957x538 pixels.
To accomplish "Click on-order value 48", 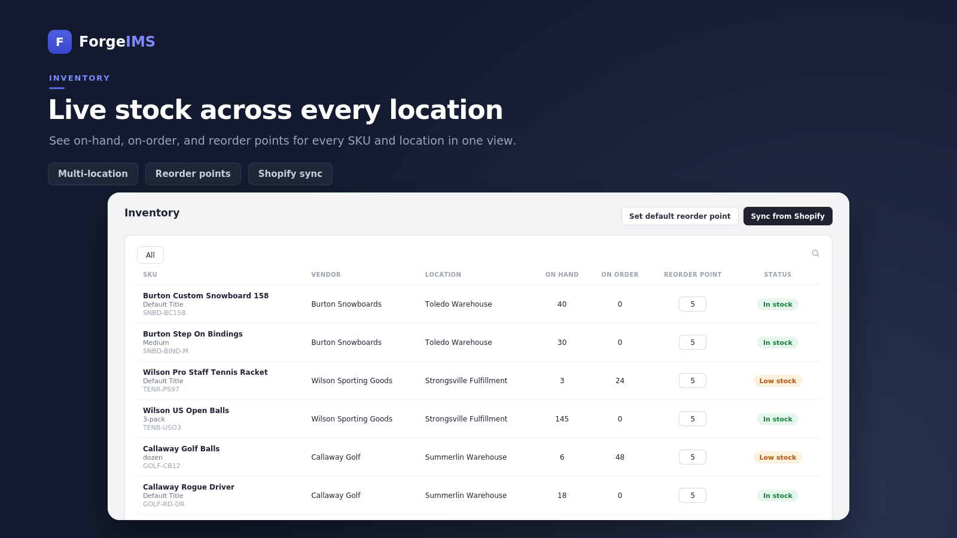I will coord(620,457).
